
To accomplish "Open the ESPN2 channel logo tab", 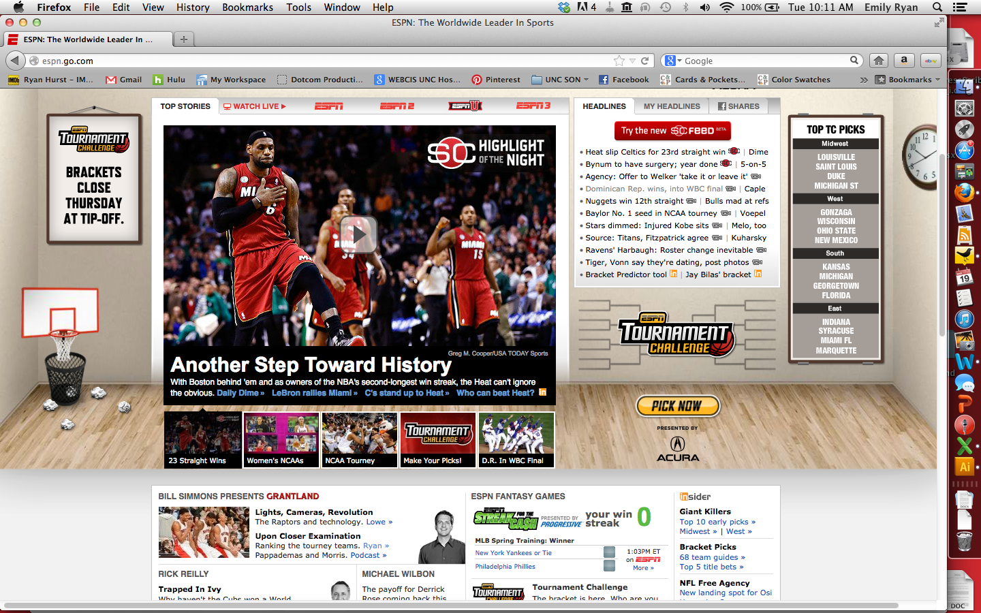I will pos(396,106).
